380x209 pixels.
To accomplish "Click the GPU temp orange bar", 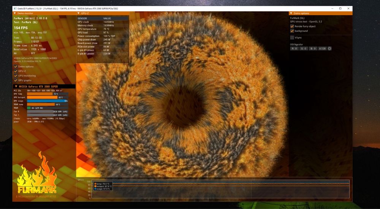I will click(40, 94).
